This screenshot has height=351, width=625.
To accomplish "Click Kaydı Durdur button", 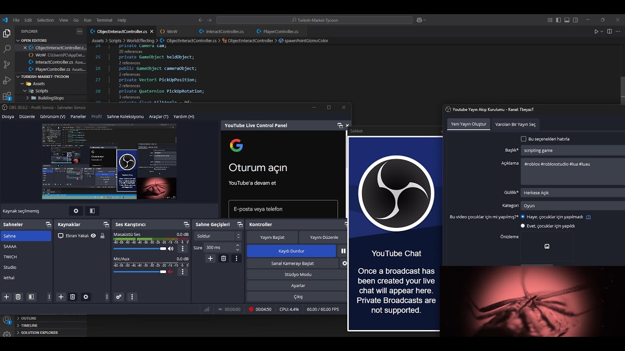I will pos(292,251).
